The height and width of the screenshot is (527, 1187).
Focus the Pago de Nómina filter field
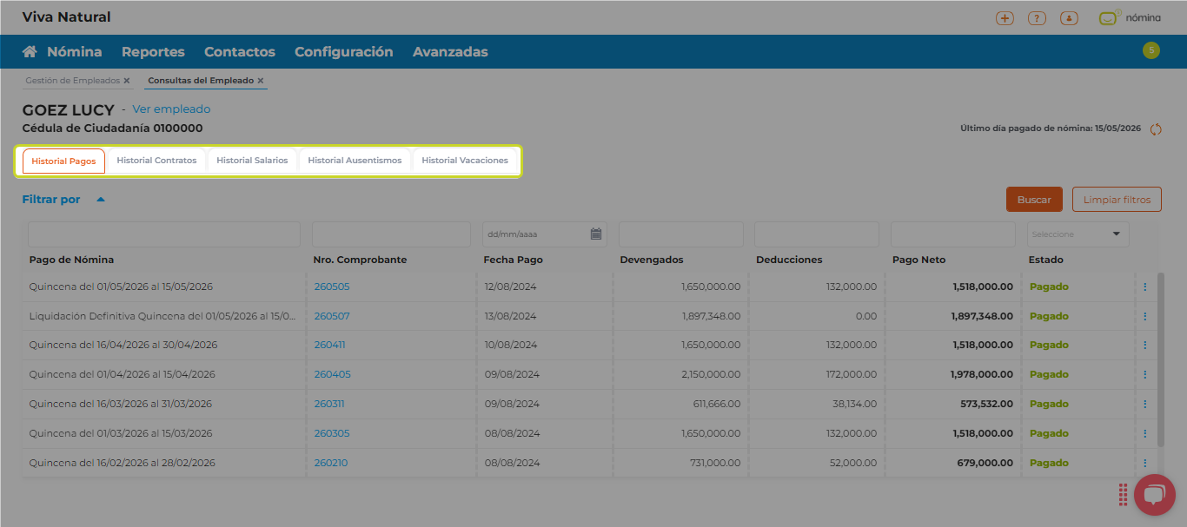pos(164,234)
